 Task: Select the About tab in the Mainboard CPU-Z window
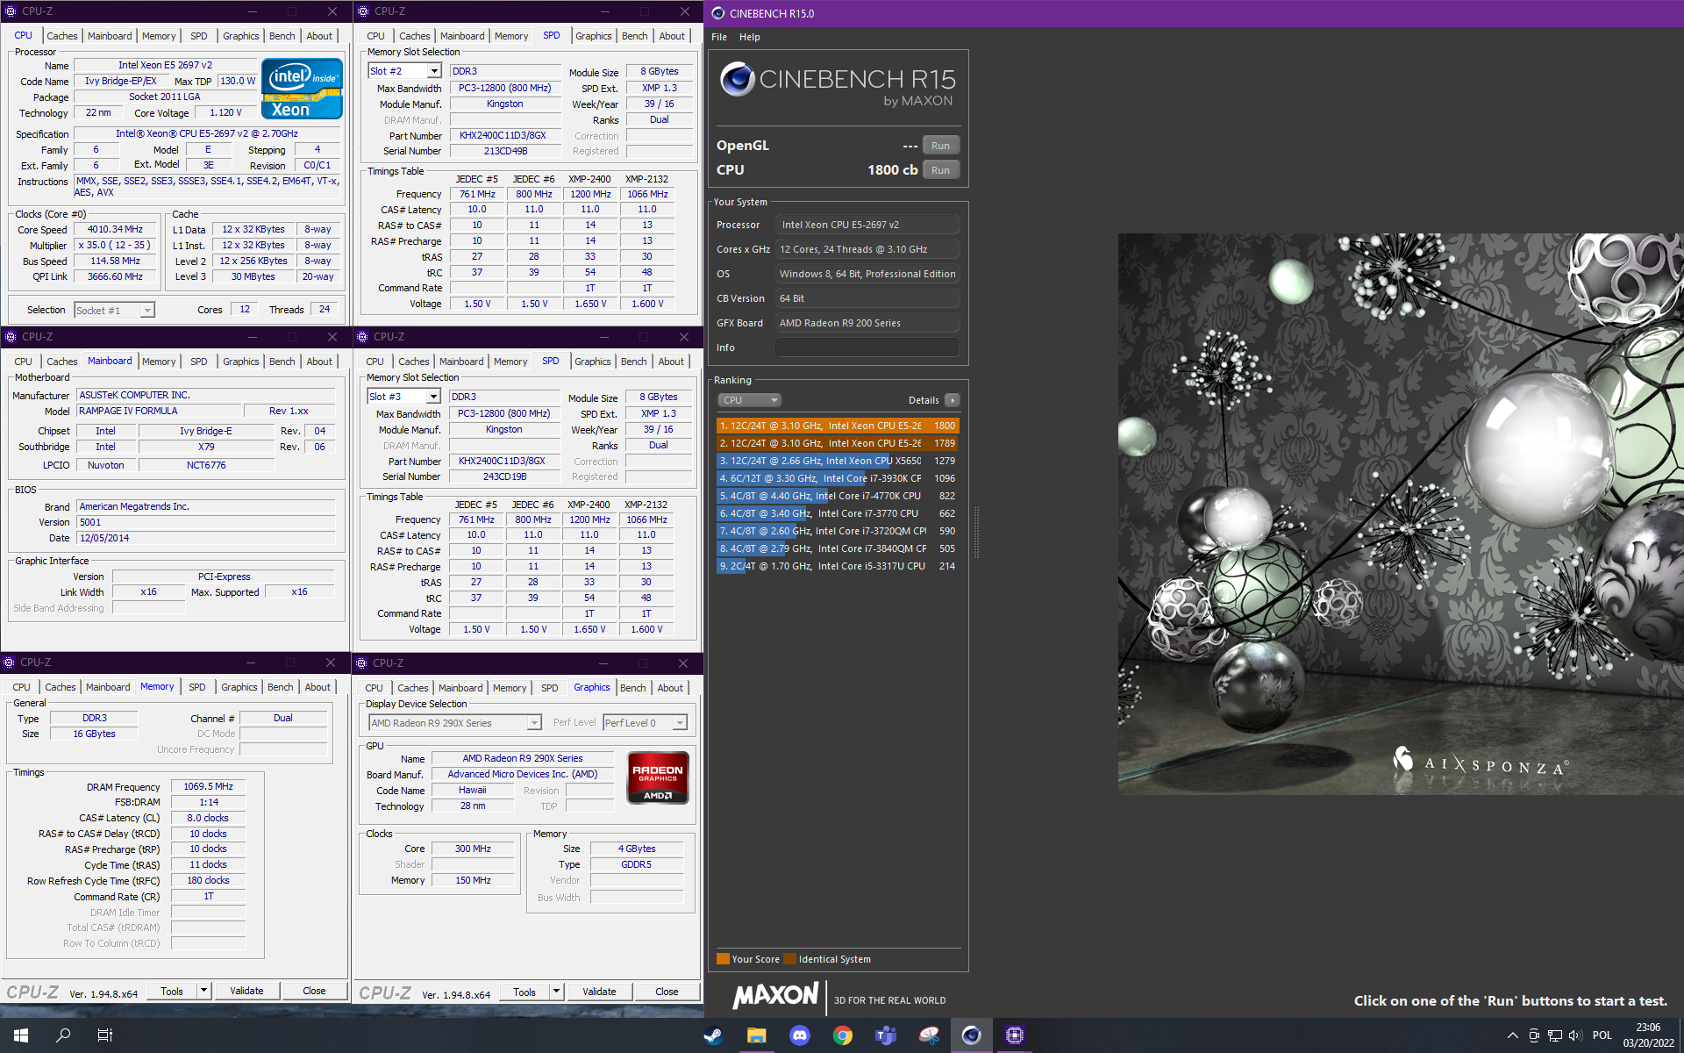pyautogui.click(x=319, y=362)
